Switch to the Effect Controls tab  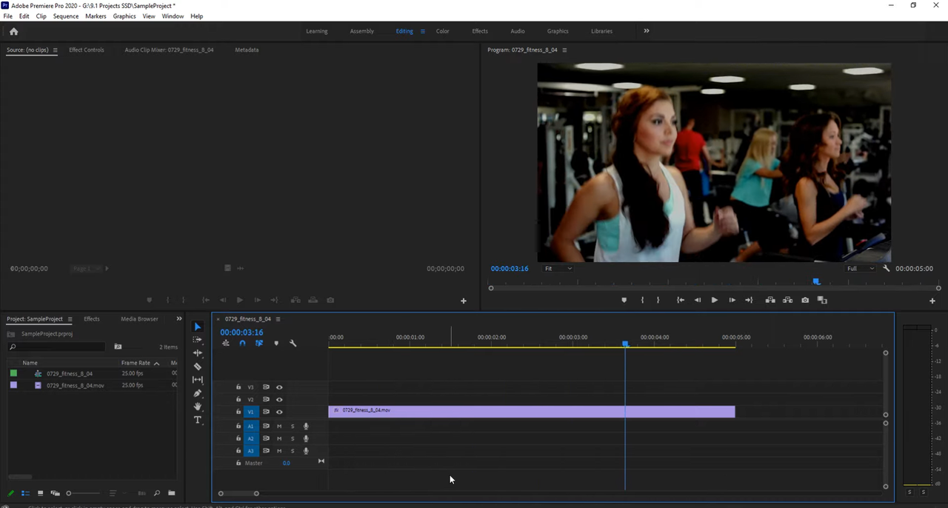click(86, 50)
